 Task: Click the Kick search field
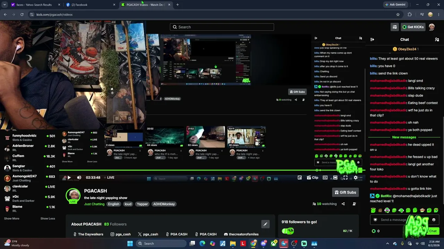(x=222, y=27)
